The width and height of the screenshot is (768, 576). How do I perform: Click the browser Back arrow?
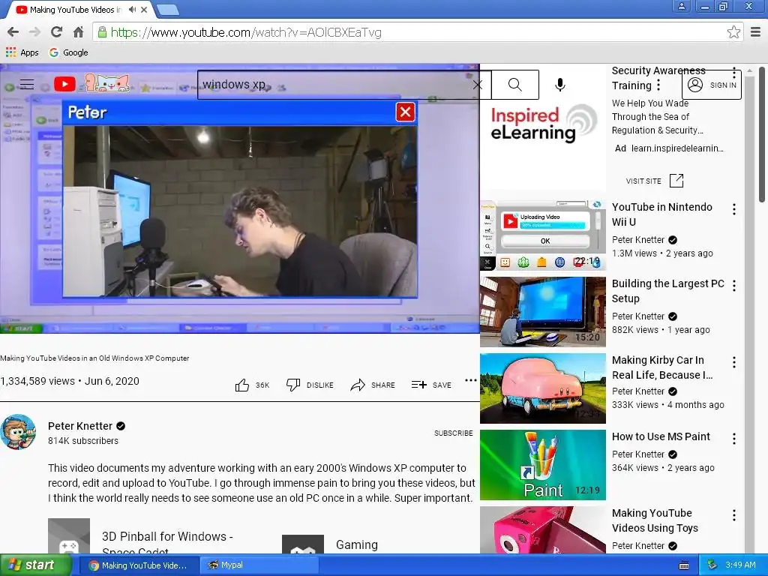click(13, 32)
